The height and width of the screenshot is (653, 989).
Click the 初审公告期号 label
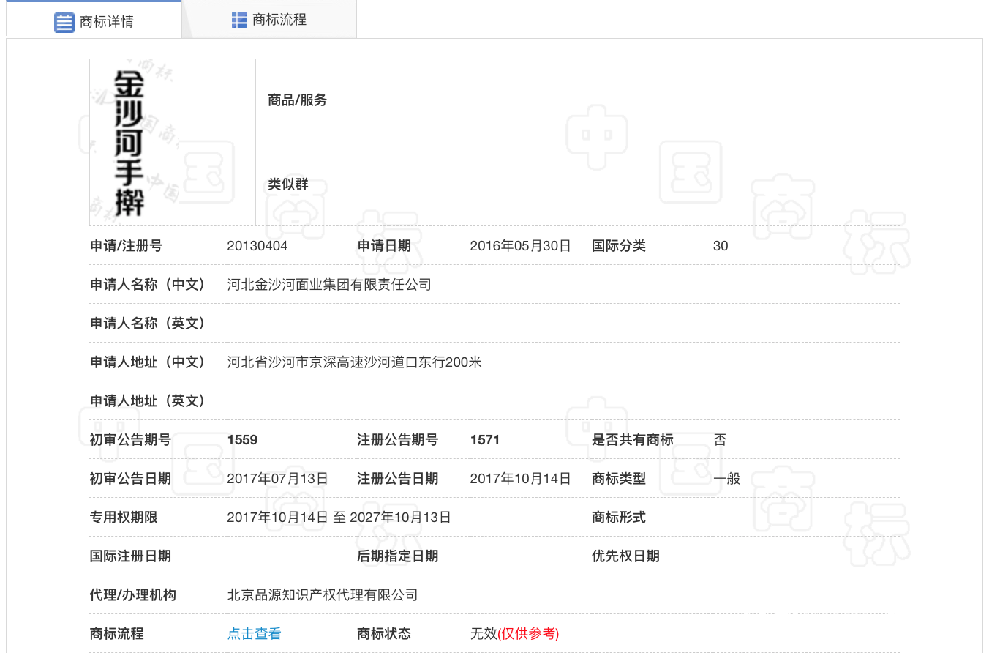pyautogui.click(x=130, y=440)
